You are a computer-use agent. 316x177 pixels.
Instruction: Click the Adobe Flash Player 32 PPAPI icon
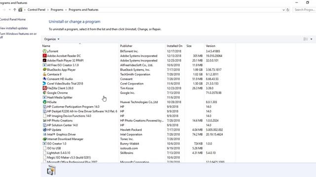[44, 60]
